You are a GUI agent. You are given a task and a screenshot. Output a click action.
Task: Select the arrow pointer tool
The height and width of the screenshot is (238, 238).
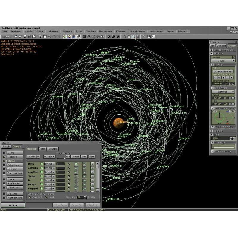click(x=125, y=37)
